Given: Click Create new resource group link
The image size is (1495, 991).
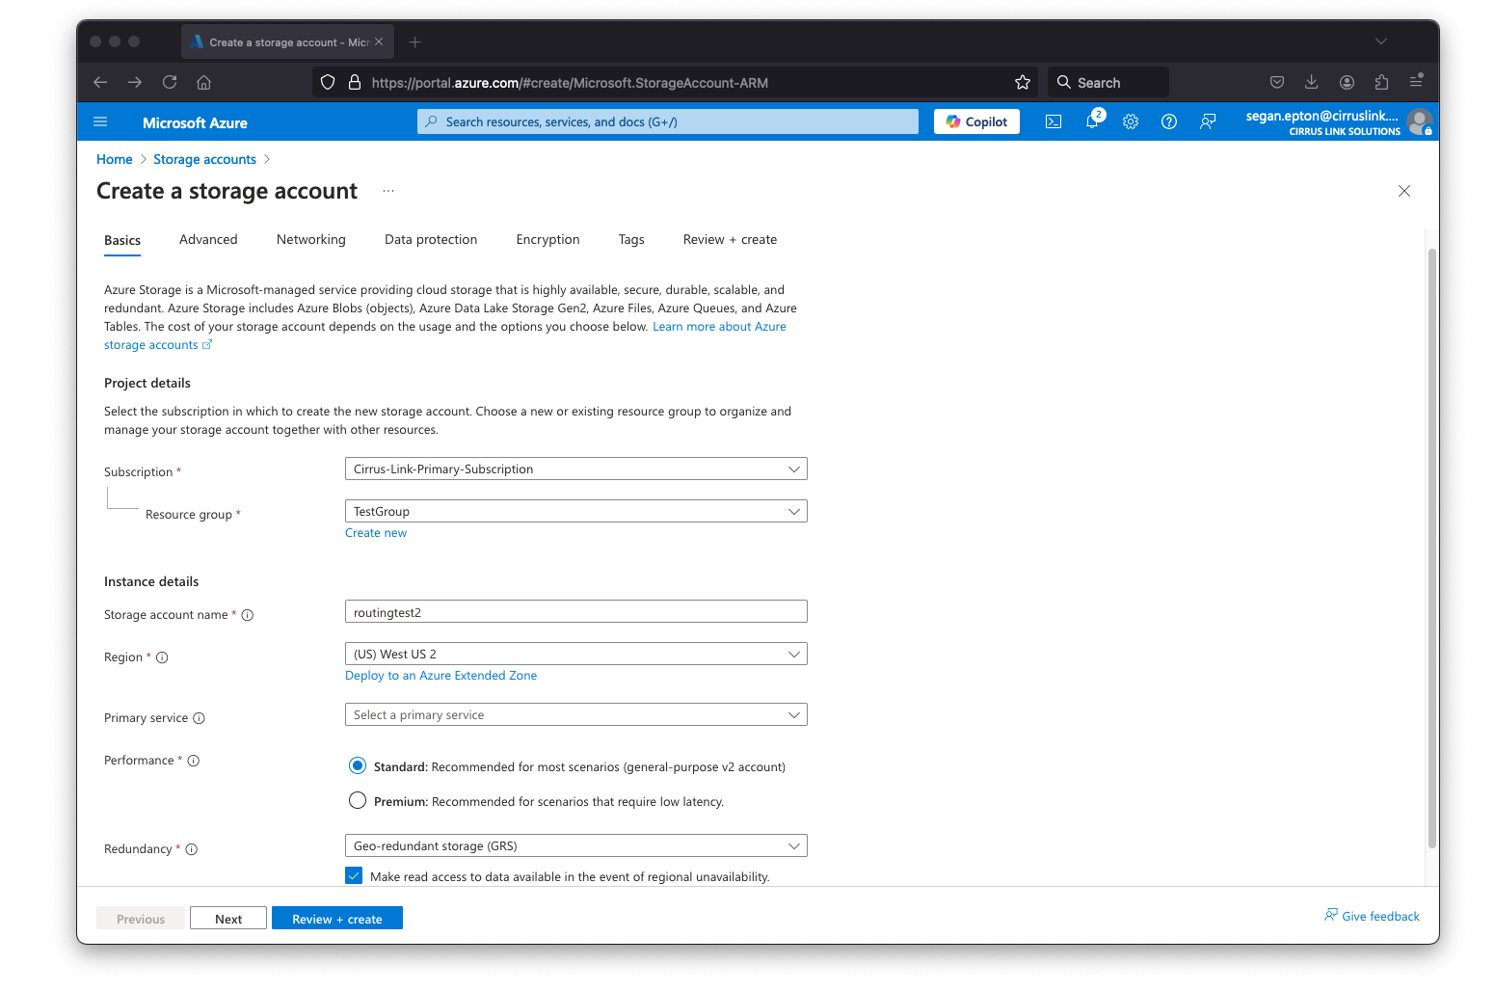Looking at the screenshot, I should 376,533.
